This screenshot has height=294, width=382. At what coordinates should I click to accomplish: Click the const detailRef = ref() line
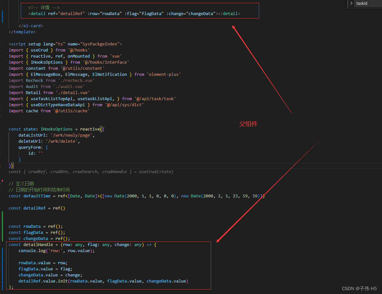[x=37, y=208]
